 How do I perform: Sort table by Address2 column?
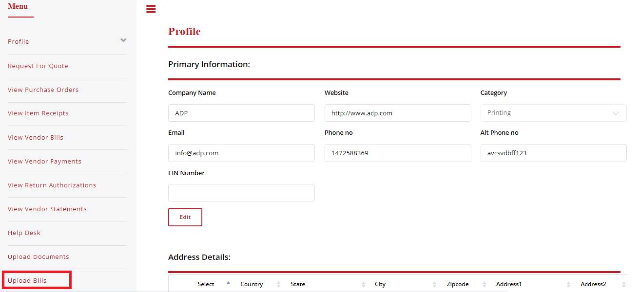tap(593, 284)
